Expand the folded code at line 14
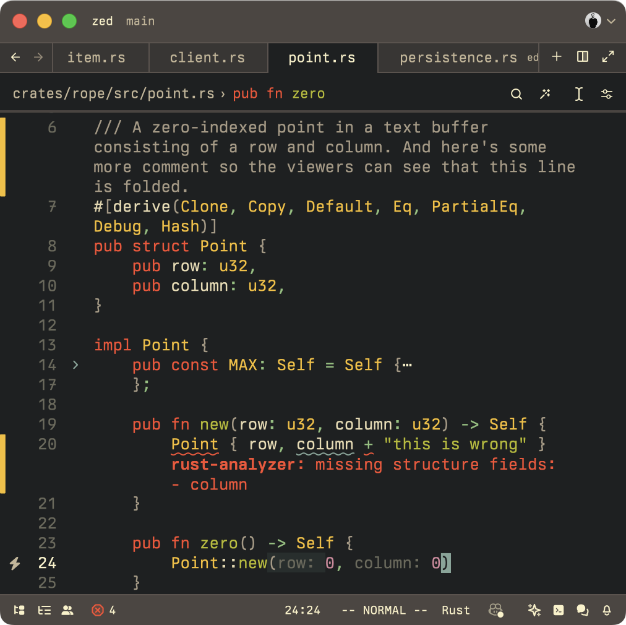 coord(75,365)
